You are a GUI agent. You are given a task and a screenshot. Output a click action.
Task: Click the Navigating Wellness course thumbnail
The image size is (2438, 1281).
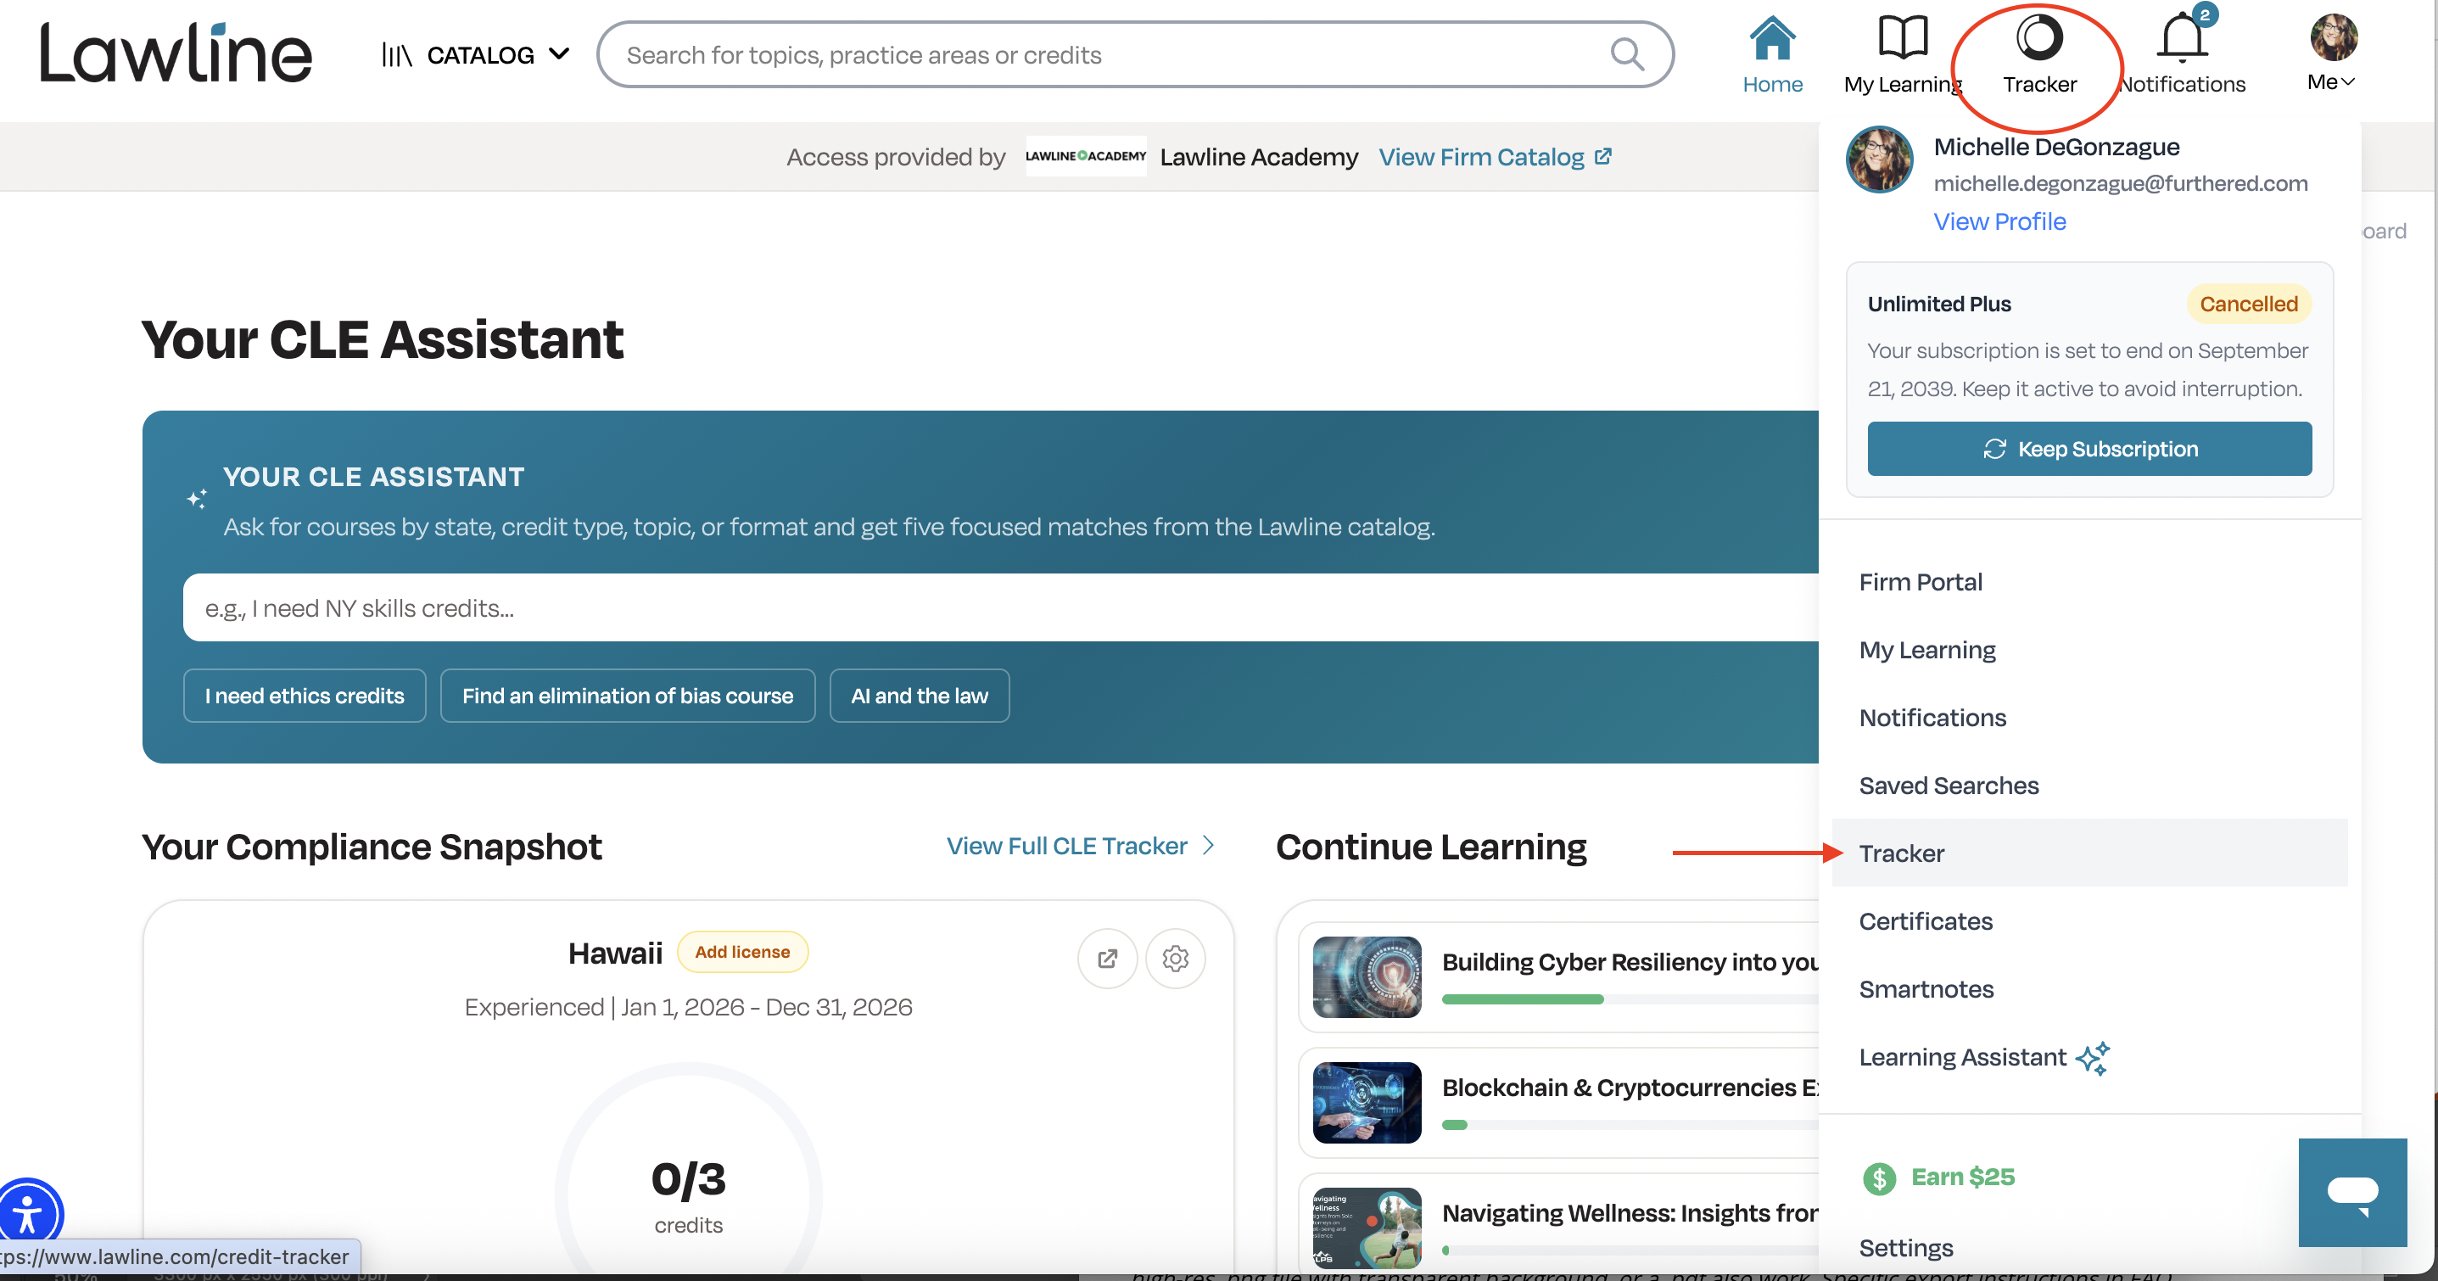[x=1367, y=1228]
